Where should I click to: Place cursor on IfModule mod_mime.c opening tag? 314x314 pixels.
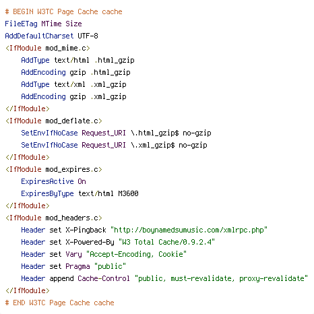(x=48, y=48)
